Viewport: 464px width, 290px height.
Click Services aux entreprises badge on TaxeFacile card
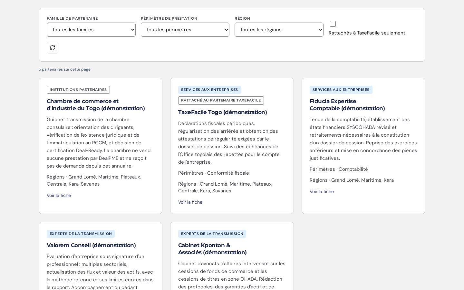coord(209,90)
